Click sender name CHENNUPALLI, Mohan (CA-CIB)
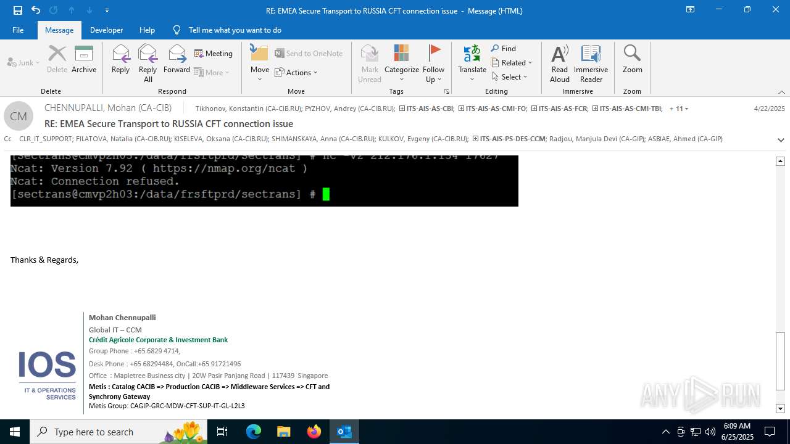The width and height of the screenshot is (790, 444). pos(108,108)
